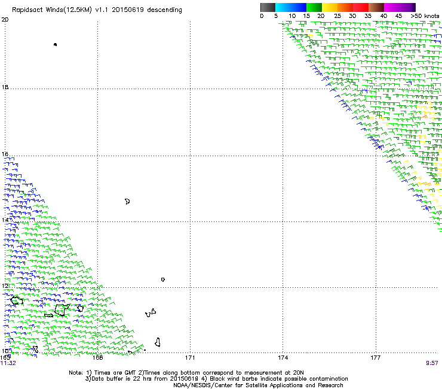Image resolution: width=442 pixels, height=389 pixels.
Task: Click the "0" value under the legend bar
Action: (262, 16)
